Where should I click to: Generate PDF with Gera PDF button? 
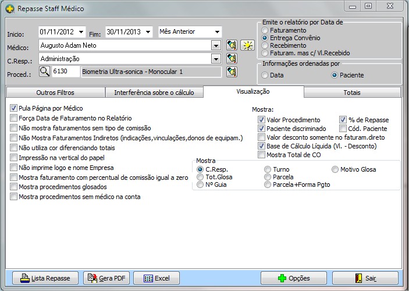pos(106,278)
